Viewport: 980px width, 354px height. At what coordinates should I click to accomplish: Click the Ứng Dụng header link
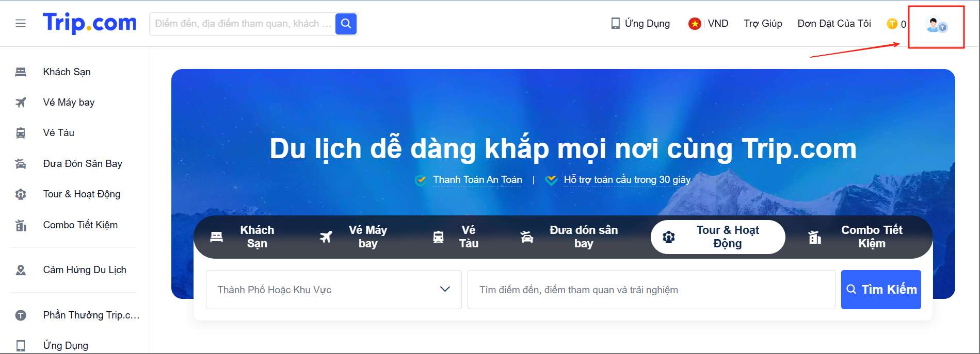click(647, 24)
